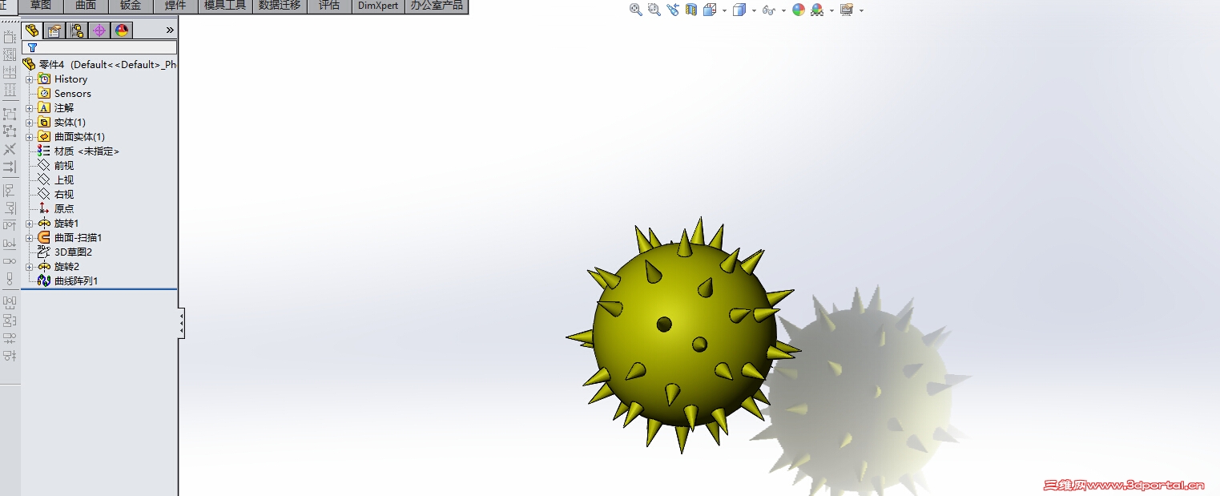
Task: Click the filter funnel icon
Action: (x=32, y=47)
